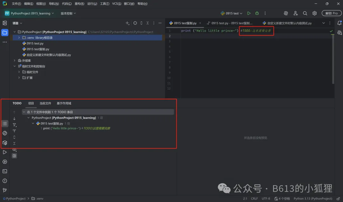Select the 0915 test复制.py editor tab
This screenshot has height=202, width=343.
pyautogui.click(x=185, y=23)
